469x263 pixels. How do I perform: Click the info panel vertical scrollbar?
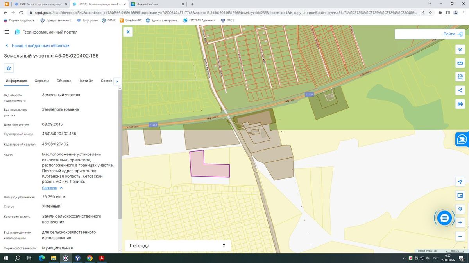tap(120, 156)
